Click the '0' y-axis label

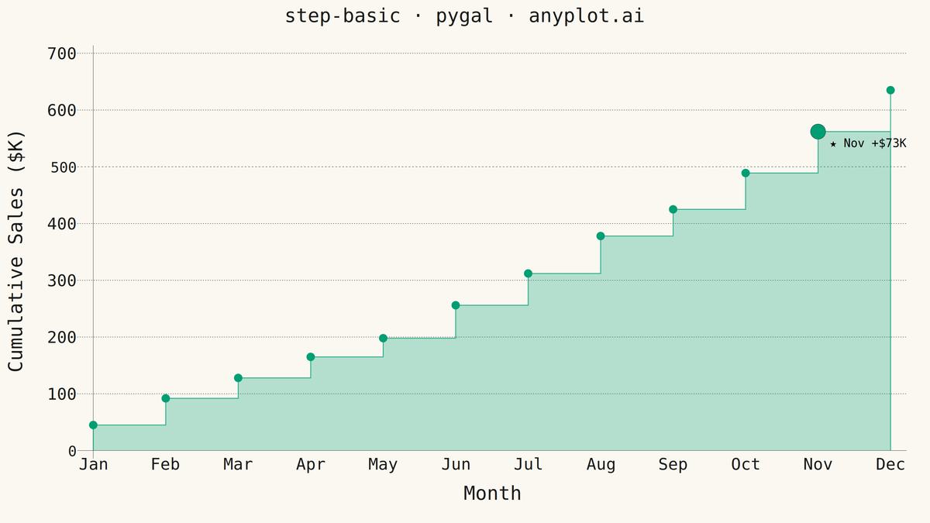(72, 451)
